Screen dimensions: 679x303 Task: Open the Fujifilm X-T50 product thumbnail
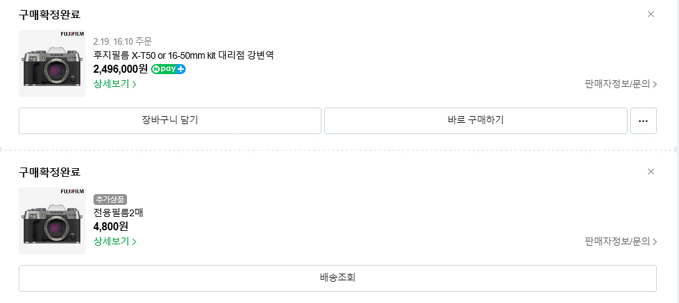click(x=52, y=63)
